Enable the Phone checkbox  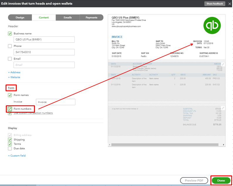click(x=10, y=46)
